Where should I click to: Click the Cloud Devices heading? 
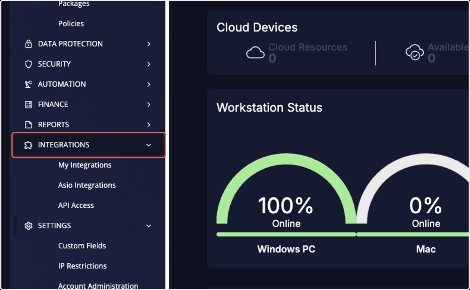(257, 28)
